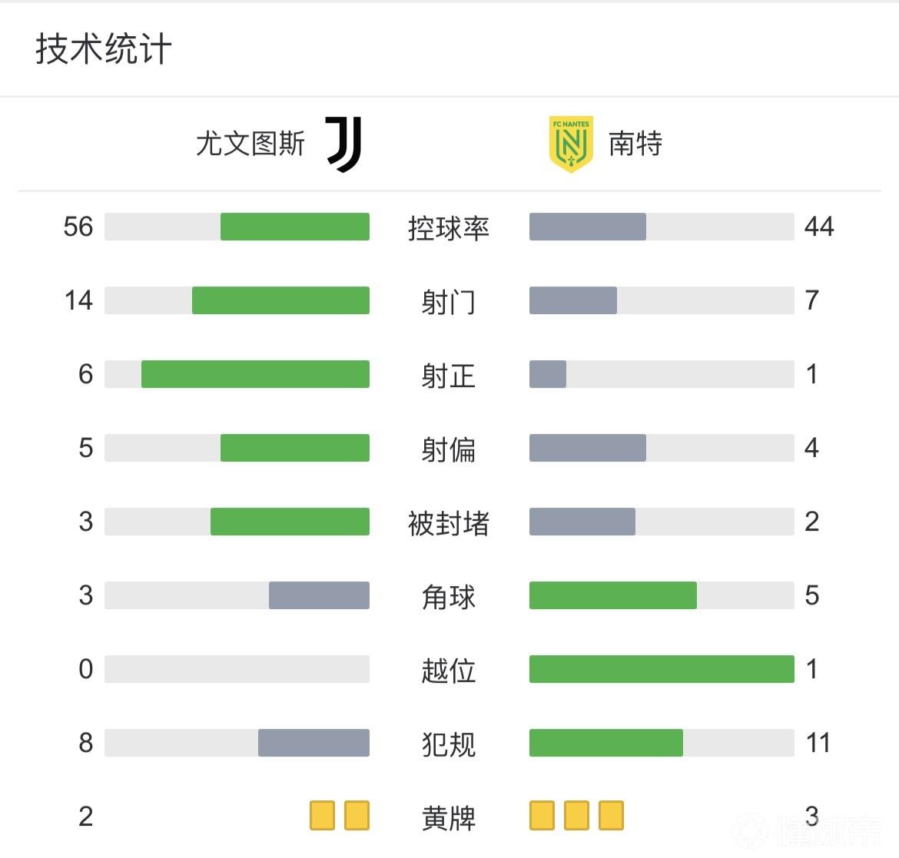Click the 射正 stat label
Viewport: 899px width, 858px height.
[x=449, y=376]
